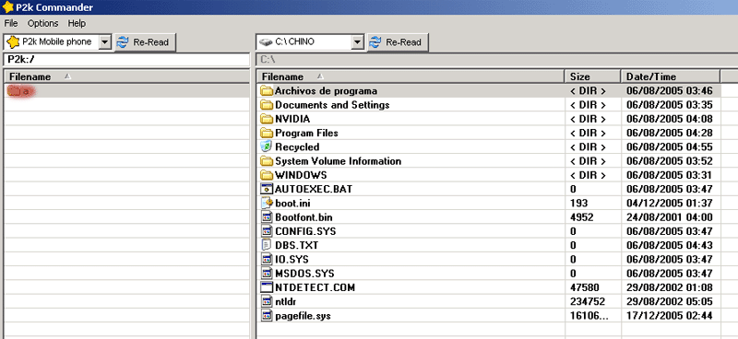The height and width of the screenshot is (339, 738).
Task: Open the Options menu
Action: pos(42,23)
